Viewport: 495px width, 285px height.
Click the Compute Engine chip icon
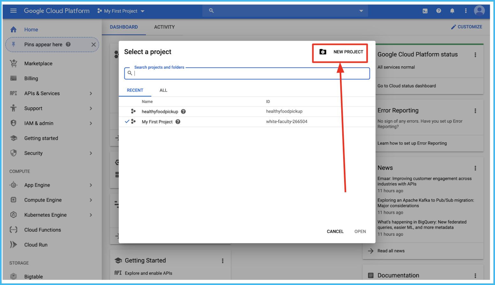(x=13, y=200)
